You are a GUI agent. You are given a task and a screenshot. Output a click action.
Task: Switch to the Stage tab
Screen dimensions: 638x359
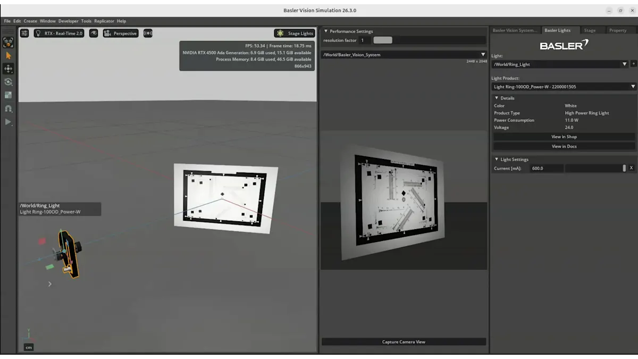pyautogui.click(x=590, y=30)
